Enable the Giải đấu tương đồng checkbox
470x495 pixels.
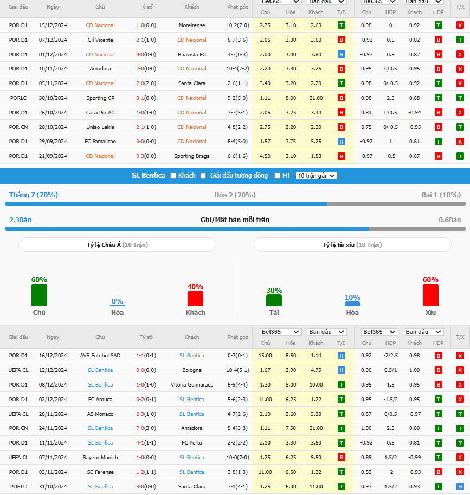(x=203, y=176)
